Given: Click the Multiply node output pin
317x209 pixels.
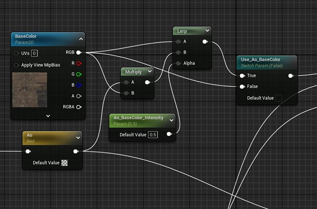Looking at the screenshot, I should (x=148, y=82).
